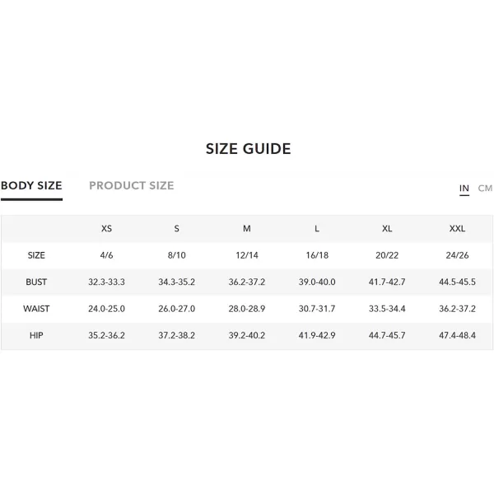
Task: Click the Size Guide heading
Action: click(249, 149)
